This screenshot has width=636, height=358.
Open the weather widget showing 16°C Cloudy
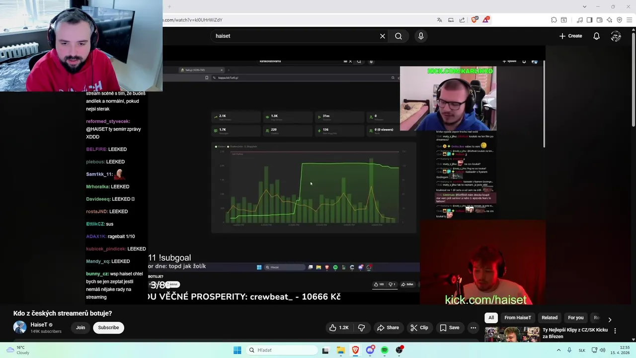17,350
